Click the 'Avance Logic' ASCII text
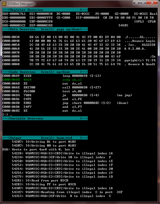Image resolution: width=160 pixels, height=204 pixels. (x=144, y=41)
